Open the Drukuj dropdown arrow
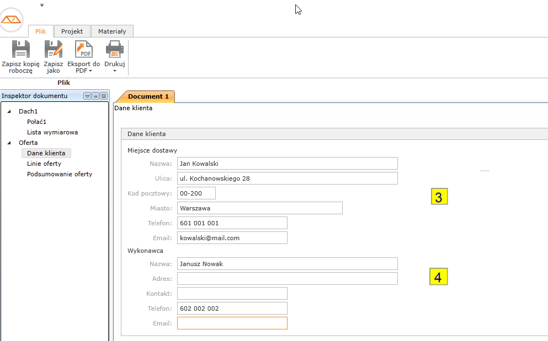Screen dimensions: 548x341 tap(115, 71)
